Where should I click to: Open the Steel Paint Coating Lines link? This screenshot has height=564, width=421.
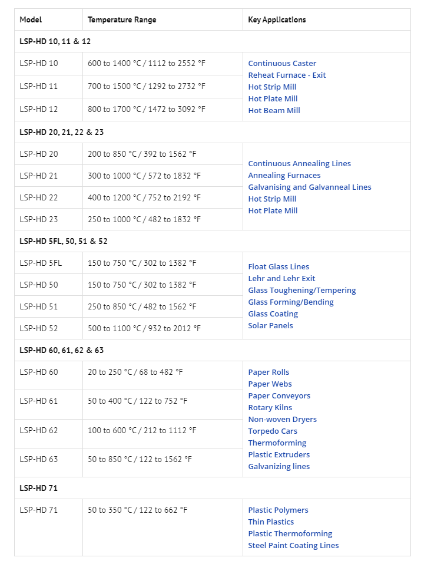pos(293,546)
